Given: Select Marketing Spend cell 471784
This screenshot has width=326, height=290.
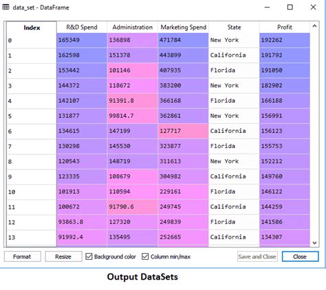Looking at the screenshot, I should tap(183, 40).
